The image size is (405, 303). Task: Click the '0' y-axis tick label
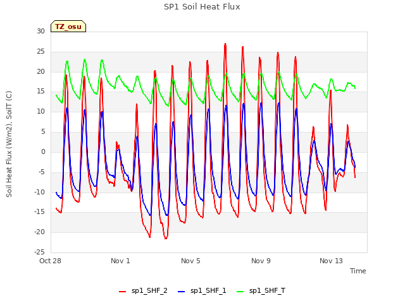pos(43,151)
